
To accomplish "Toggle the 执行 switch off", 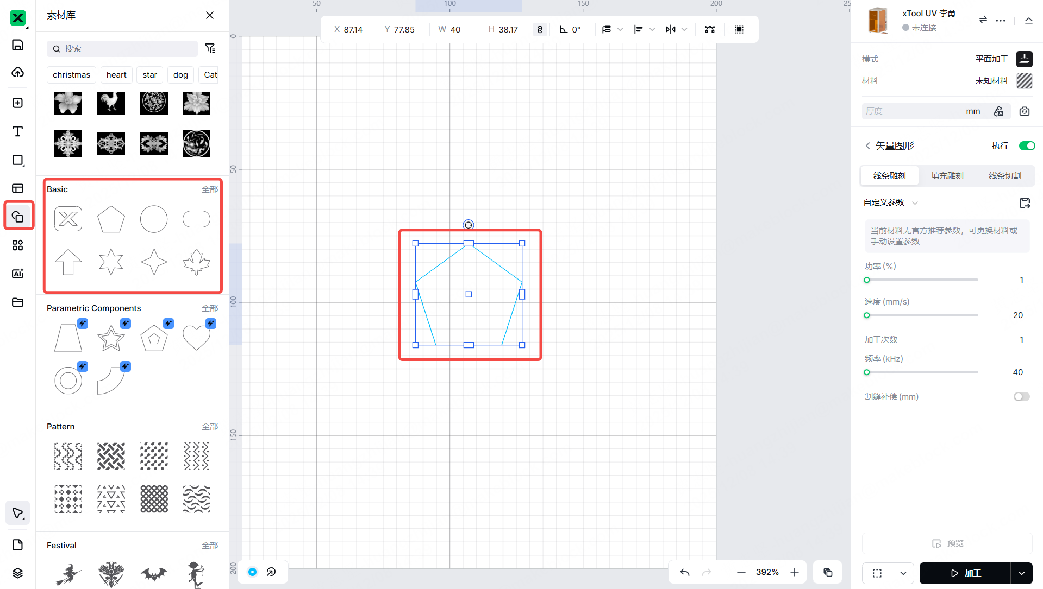I will 1027,145.
